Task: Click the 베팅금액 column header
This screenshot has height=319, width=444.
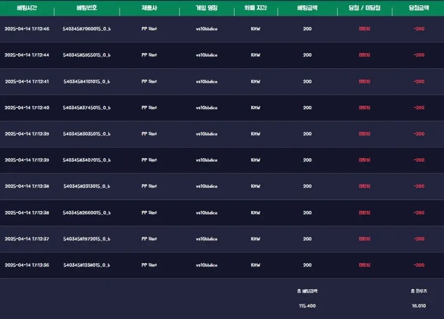Action: coord(307,8)
